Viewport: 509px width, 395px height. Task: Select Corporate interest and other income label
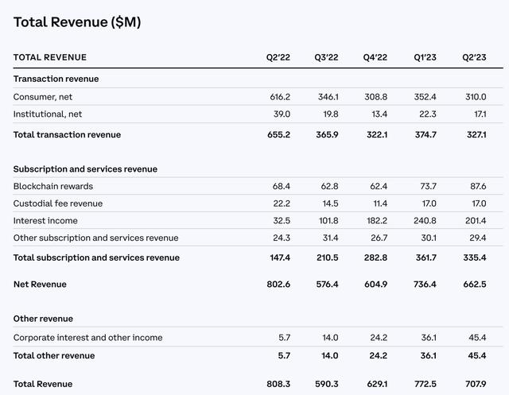[x=87, y=338]
